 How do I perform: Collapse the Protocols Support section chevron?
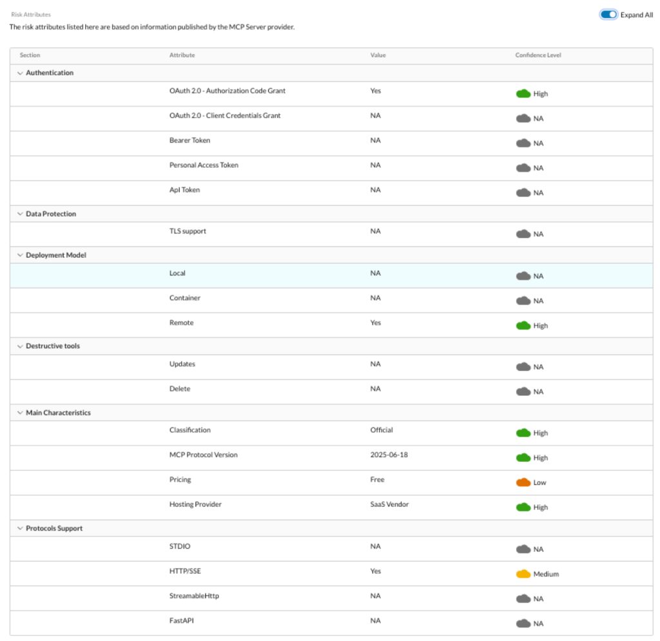[x=20, y=529]
